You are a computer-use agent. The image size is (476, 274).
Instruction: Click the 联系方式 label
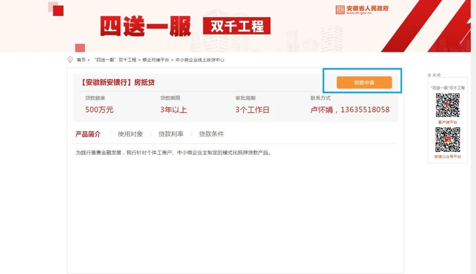(x=320, y=98)
